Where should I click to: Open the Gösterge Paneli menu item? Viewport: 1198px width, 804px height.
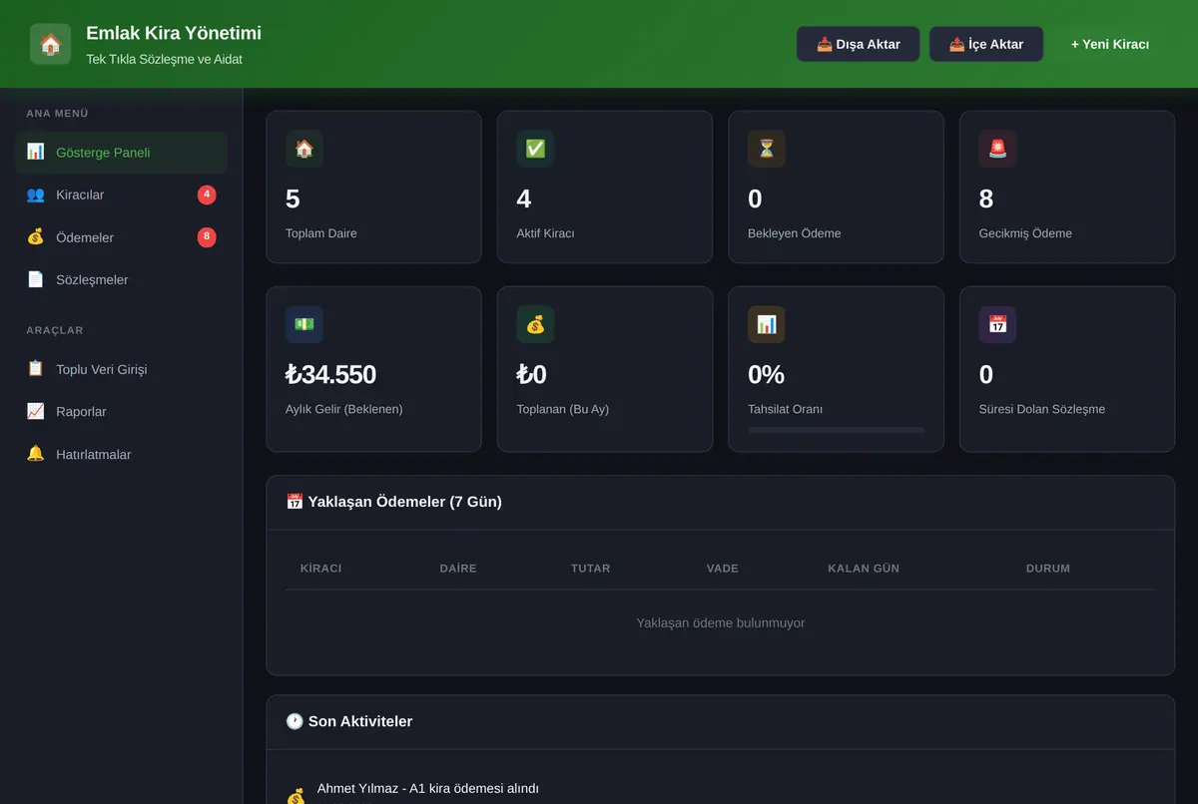tap(121, 153)
